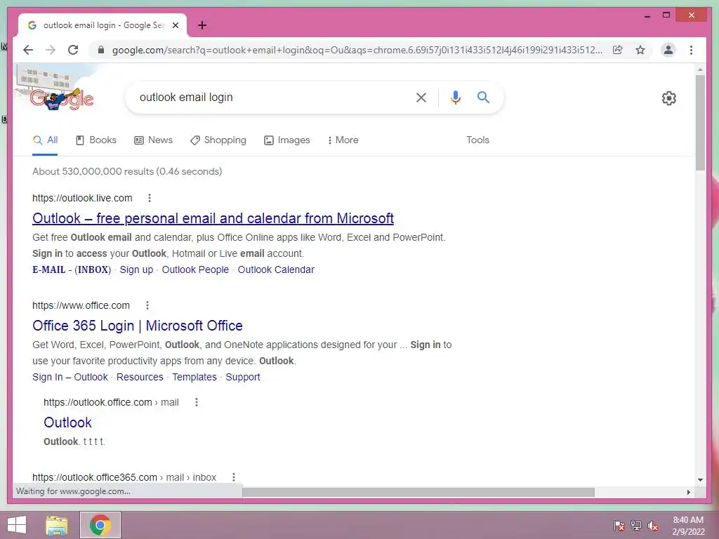The image size is (719, 539).
Task: Click the network icon in system tray
Action: point(635,525)
